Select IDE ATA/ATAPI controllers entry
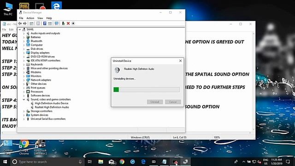This screenshot has height=166, width=295. click(x=45, y=60)
